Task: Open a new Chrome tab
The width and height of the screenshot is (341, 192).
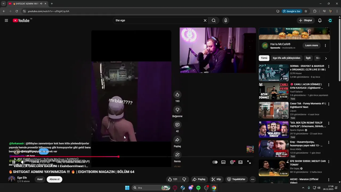Action: point(52,4)
